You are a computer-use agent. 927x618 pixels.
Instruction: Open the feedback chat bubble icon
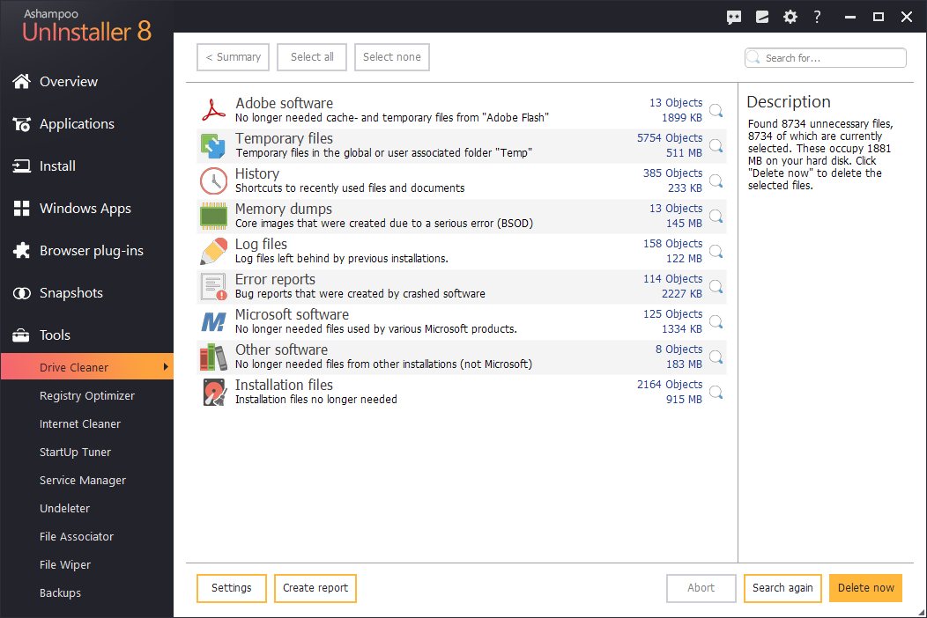(734, 17)
